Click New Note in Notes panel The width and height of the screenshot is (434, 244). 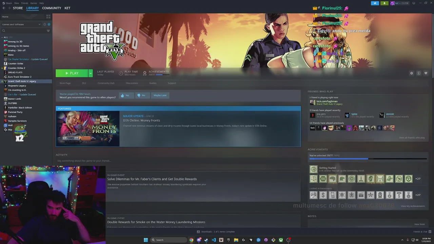[419, 224]
